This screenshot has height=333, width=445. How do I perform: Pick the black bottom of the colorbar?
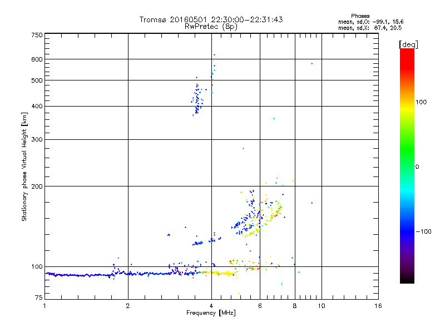(407, 280)
